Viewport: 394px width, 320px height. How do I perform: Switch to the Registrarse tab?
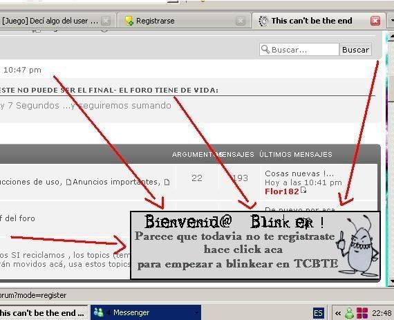(184, 21)
